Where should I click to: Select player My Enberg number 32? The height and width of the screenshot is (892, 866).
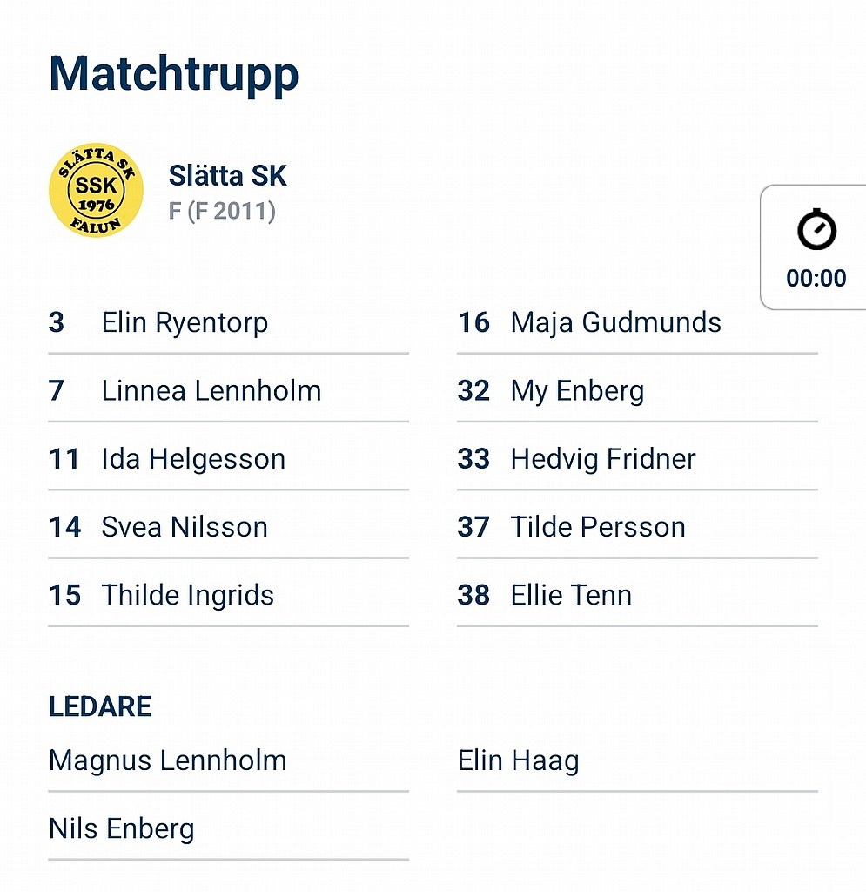click(638, 391)
